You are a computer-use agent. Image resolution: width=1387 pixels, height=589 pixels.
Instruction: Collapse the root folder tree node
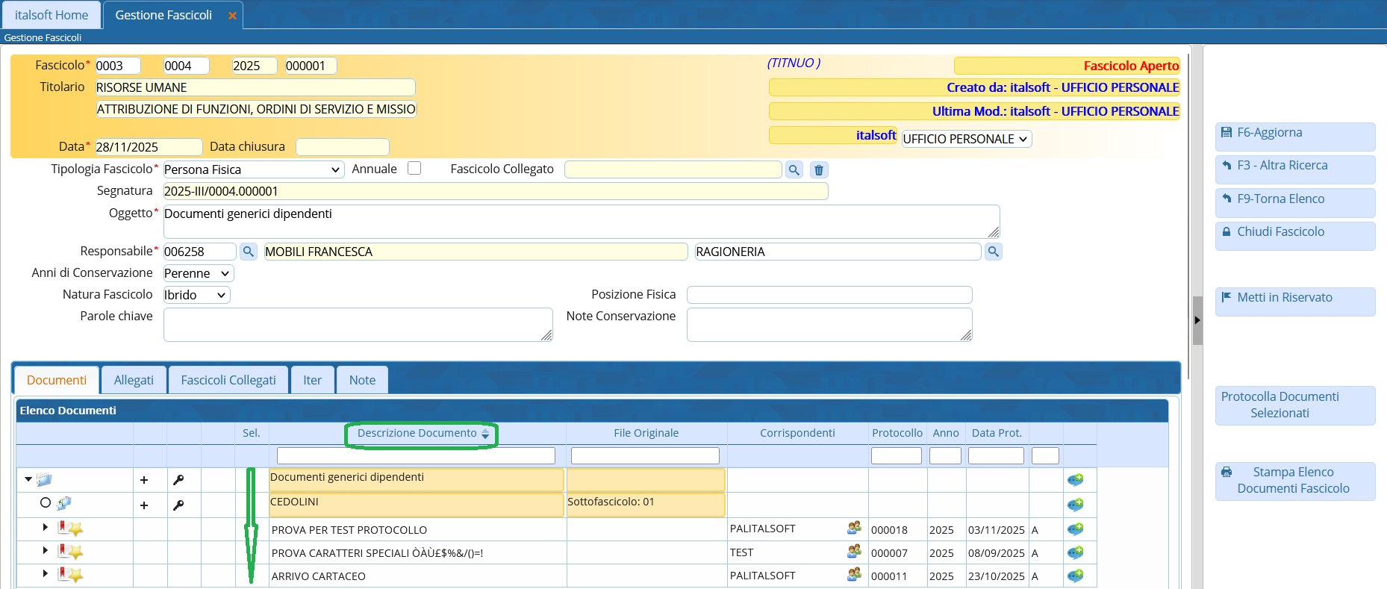pos(28,479)
